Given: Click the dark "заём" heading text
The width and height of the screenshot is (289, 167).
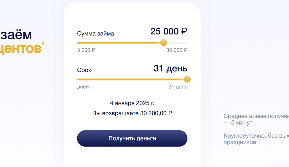Looking at the screenshot, I should 16,35.
